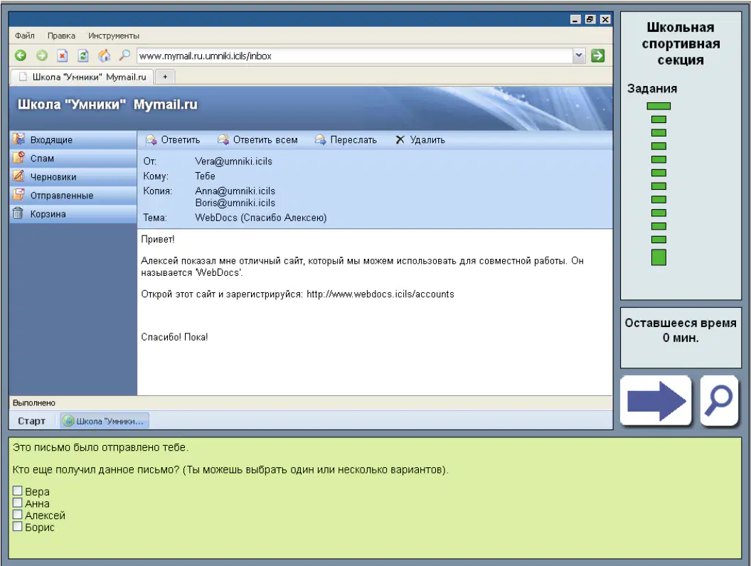Screen dimensions: 751x566
Task: Minimize the browser window
Action: coord(576,19)
